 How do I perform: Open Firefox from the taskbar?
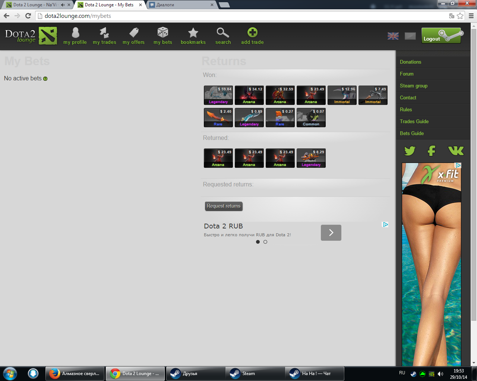click(75, 373)
